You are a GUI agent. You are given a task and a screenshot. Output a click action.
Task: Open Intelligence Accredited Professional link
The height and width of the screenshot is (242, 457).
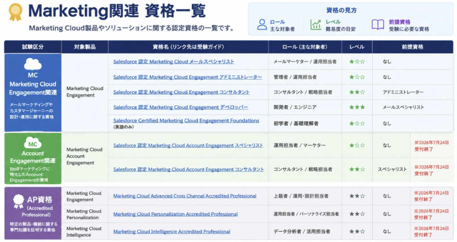pos(172,231)
